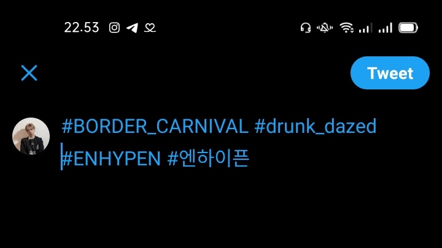The width and height of the screenshot is (442, 248).
Task: Tap the muted bell silent icon
Action: pyautogui.click(x=325, y=28)
